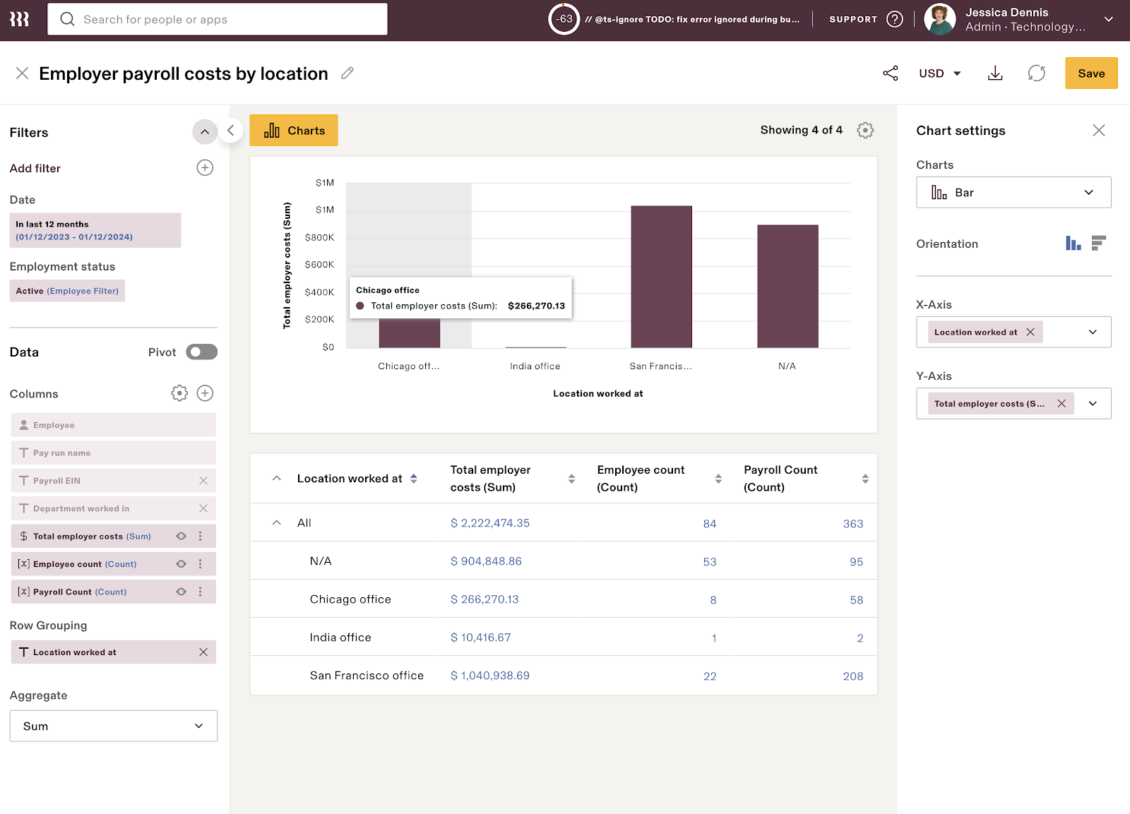Click the Save button
The width and height of the screenshot is (1130, 814).
click(1090, 73)
